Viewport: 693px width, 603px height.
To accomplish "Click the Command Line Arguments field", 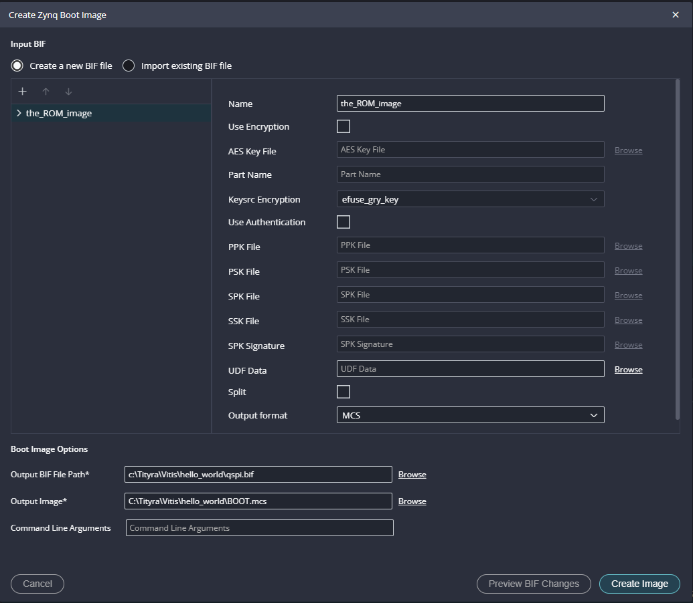I will 259,528.
